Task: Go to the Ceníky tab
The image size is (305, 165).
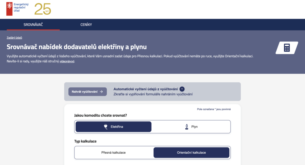Action: [x=86, y=24]
